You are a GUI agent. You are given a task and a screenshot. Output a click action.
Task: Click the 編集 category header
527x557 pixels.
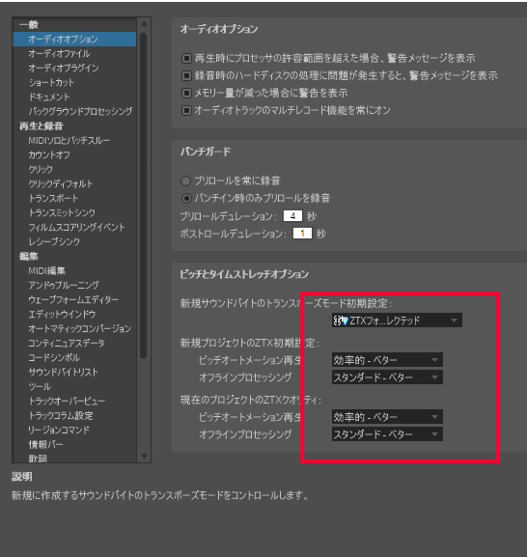click(x=29, y=257)
